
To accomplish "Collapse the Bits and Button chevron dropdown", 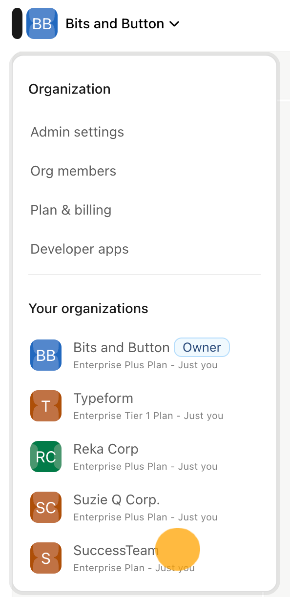I will click(x=174, y=24).
